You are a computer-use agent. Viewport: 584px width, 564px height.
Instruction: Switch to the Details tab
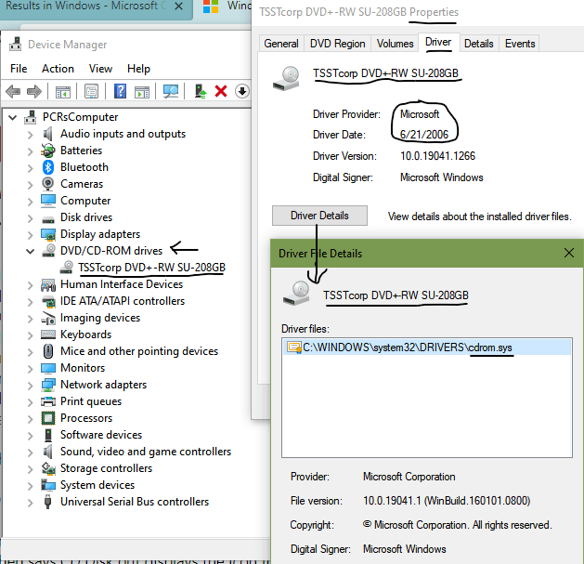[478, 44]
